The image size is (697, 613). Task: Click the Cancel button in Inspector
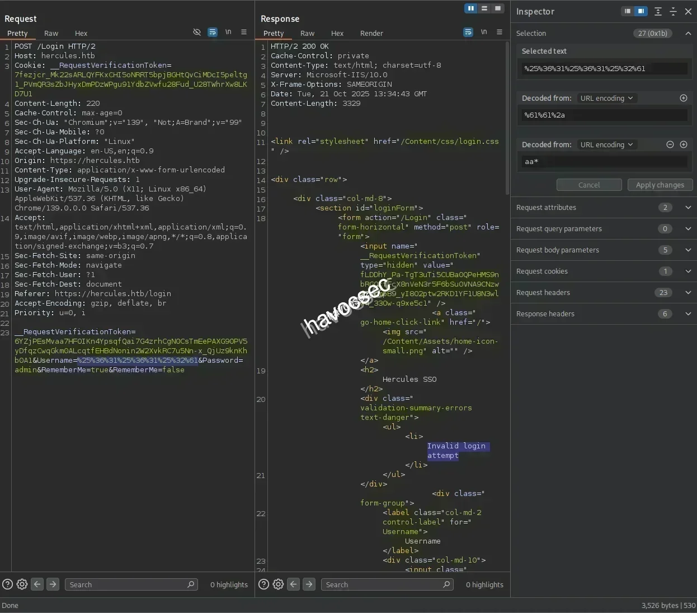click(588, 185)
